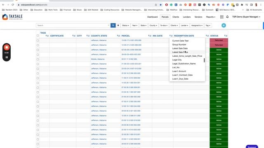The height and width of the screenshot is (148, 264).
Task: Open the browser extensions puzzle icon
Action: (242, 5)
